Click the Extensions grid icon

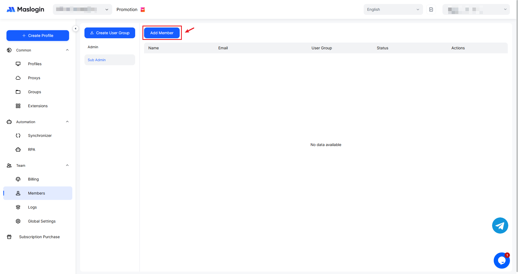(18, 106)
